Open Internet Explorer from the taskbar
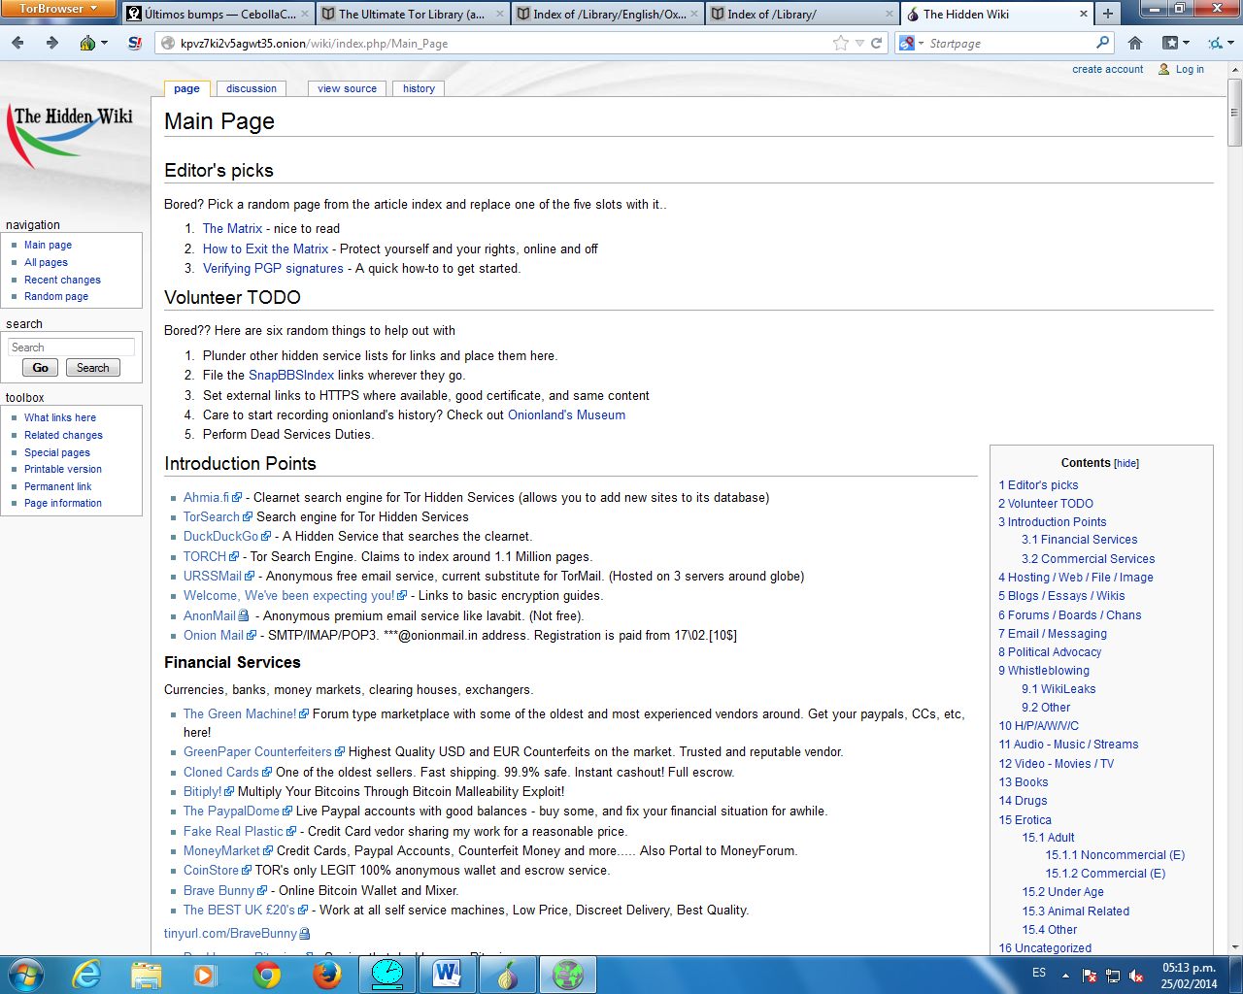The image size is (1243, 994). click(x=87, y=974)
